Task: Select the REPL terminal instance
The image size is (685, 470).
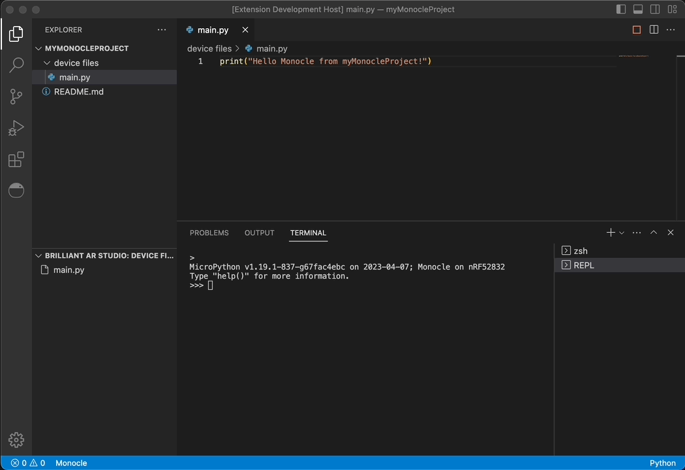Action: click(x=620, y=265)
